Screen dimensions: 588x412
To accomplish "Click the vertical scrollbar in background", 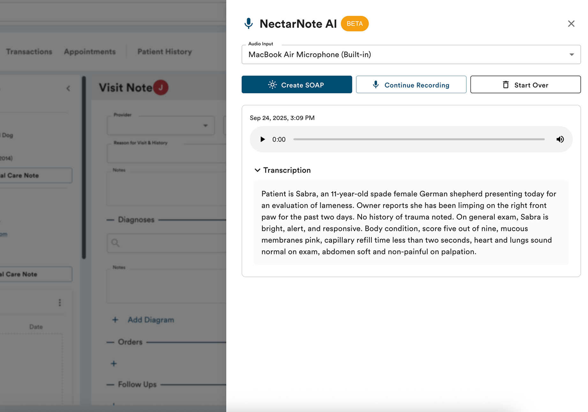I will (84, 167).
